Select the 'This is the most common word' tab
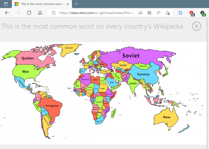209x149 pixels. pyautogui.click(x=42, y=4)
